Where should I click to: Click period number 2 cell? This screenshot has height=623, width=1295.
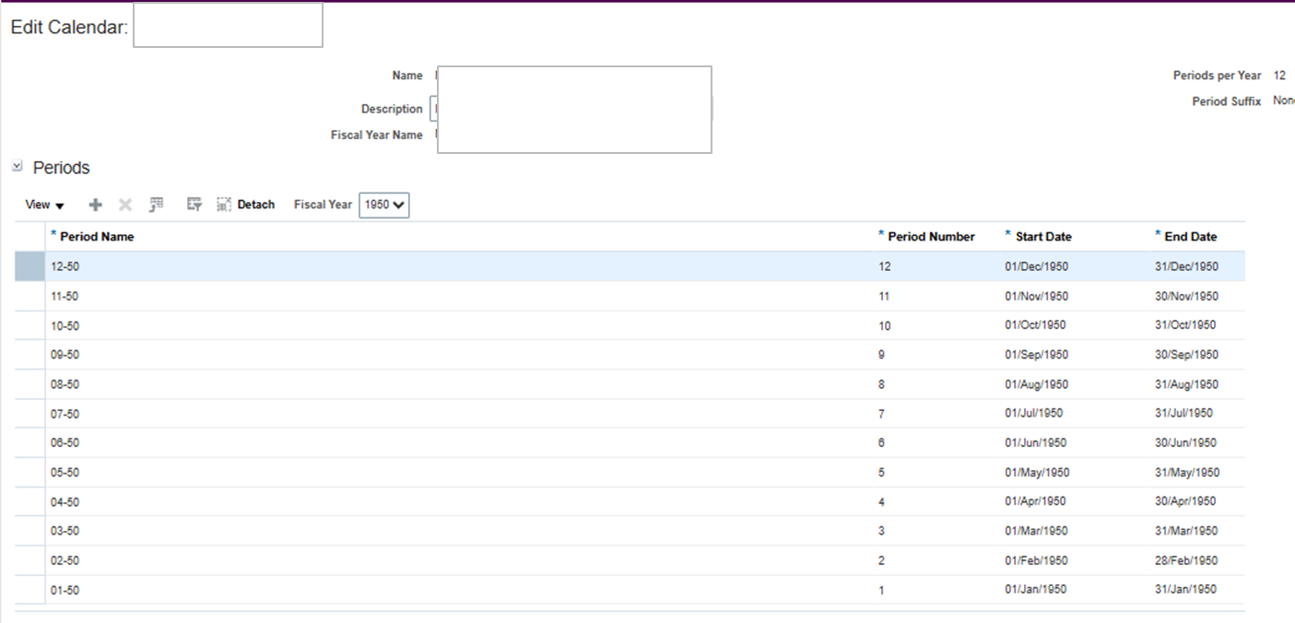pyautogui.click(x=882, y=560)
